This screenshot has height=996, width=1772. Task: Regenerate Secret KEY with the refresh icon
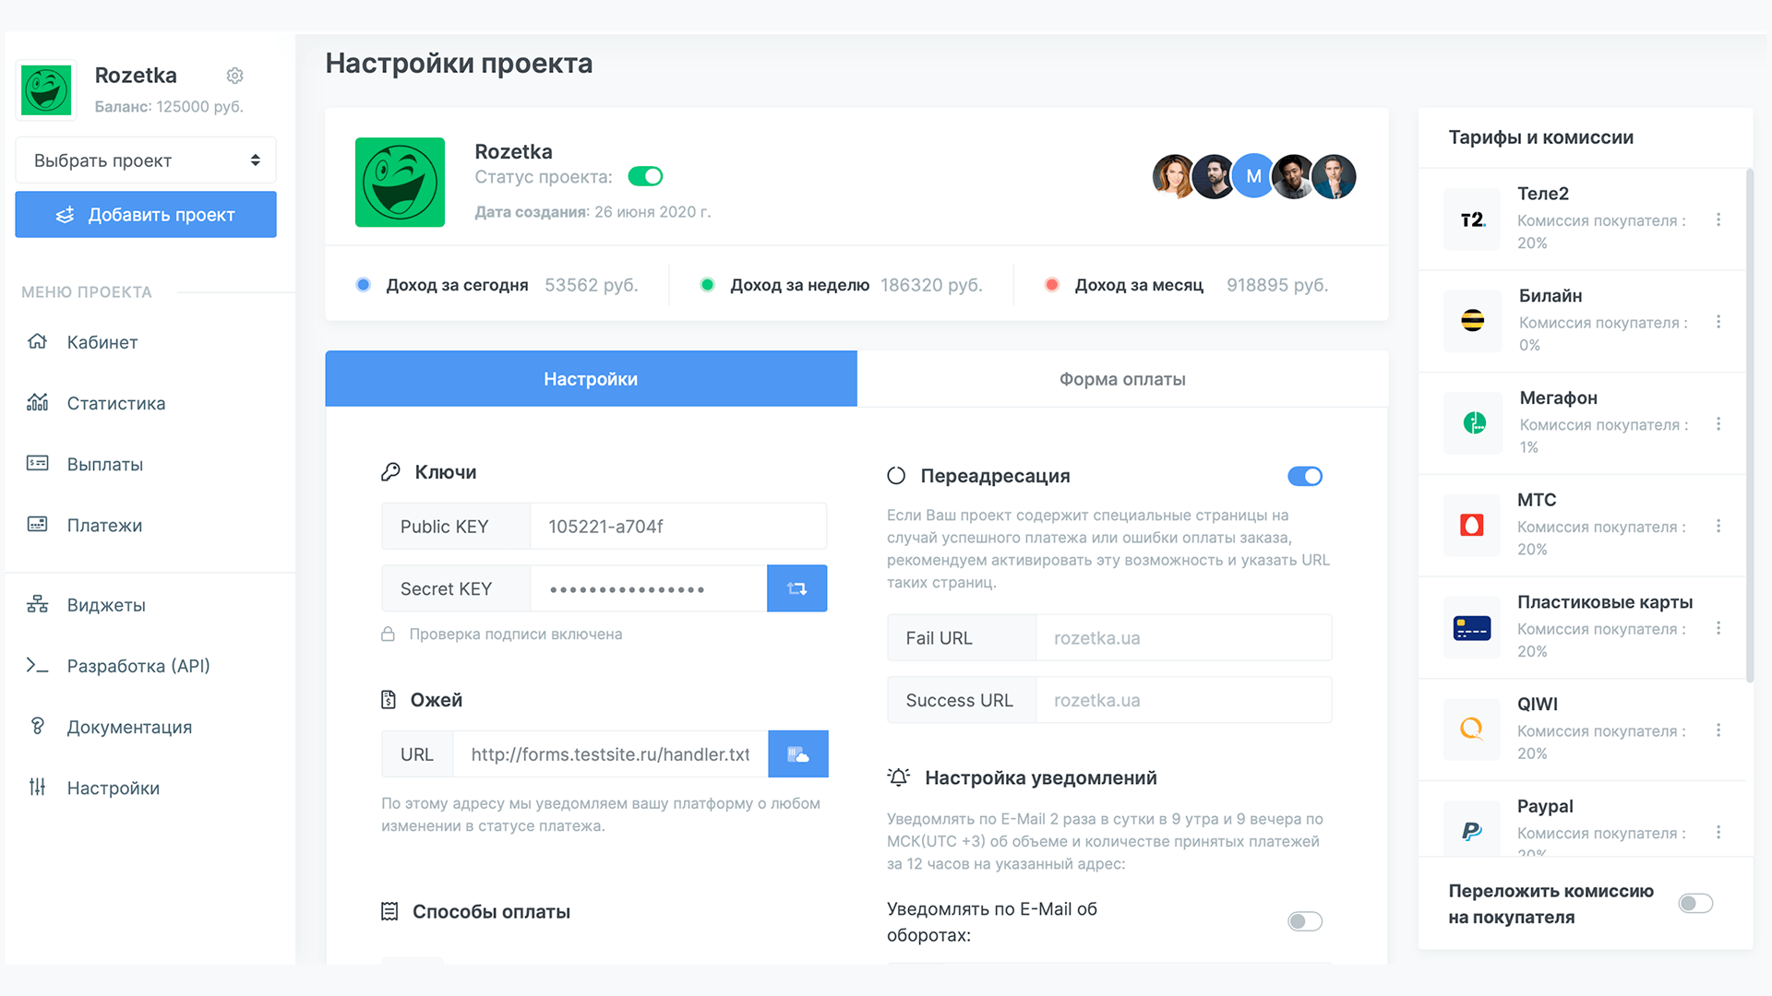tap(796, 588)
